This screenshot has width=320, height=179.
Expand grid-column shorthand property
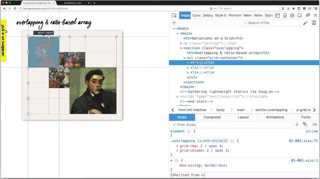177,151
